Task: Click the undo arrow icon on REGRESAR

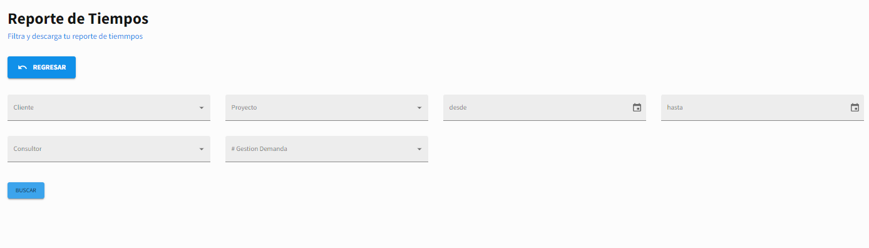Action: click(23, 68)
